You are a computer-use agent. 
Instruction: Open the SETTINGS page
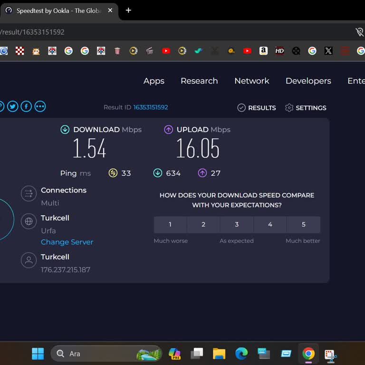click(306, 108)
